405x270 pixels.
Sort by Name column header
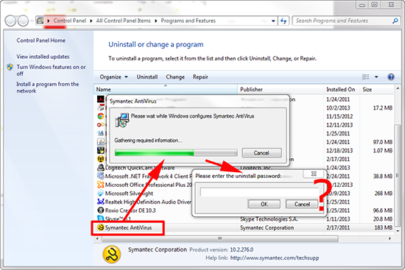(166, 89)
